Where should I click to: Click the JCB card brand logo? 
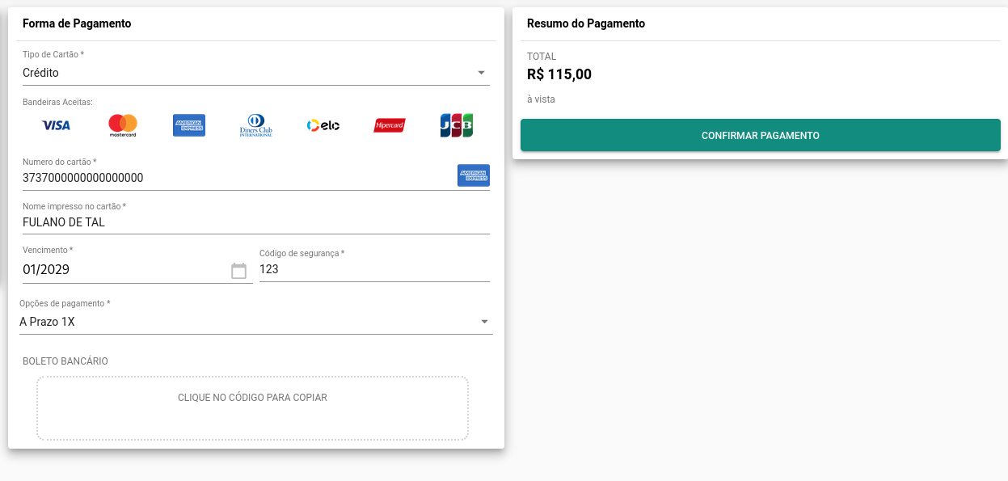[457, 125]
